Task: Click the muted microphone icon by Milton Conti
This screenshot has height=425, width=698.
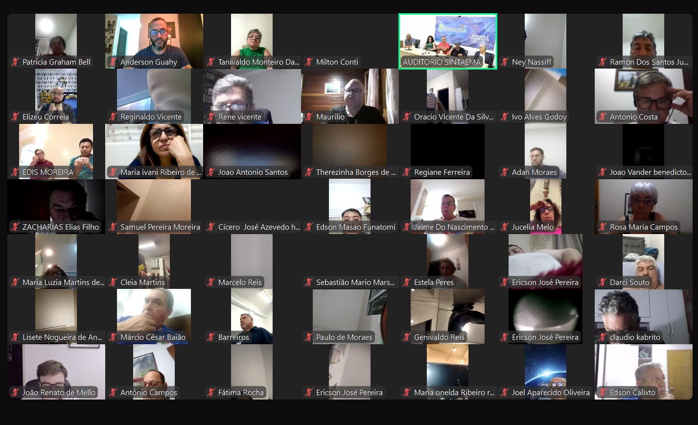Action: pos(309,62)
